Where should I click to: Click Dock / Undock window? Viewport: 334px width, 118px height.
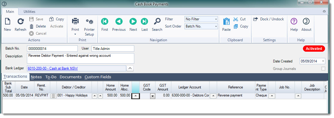[x=269, y=19]
